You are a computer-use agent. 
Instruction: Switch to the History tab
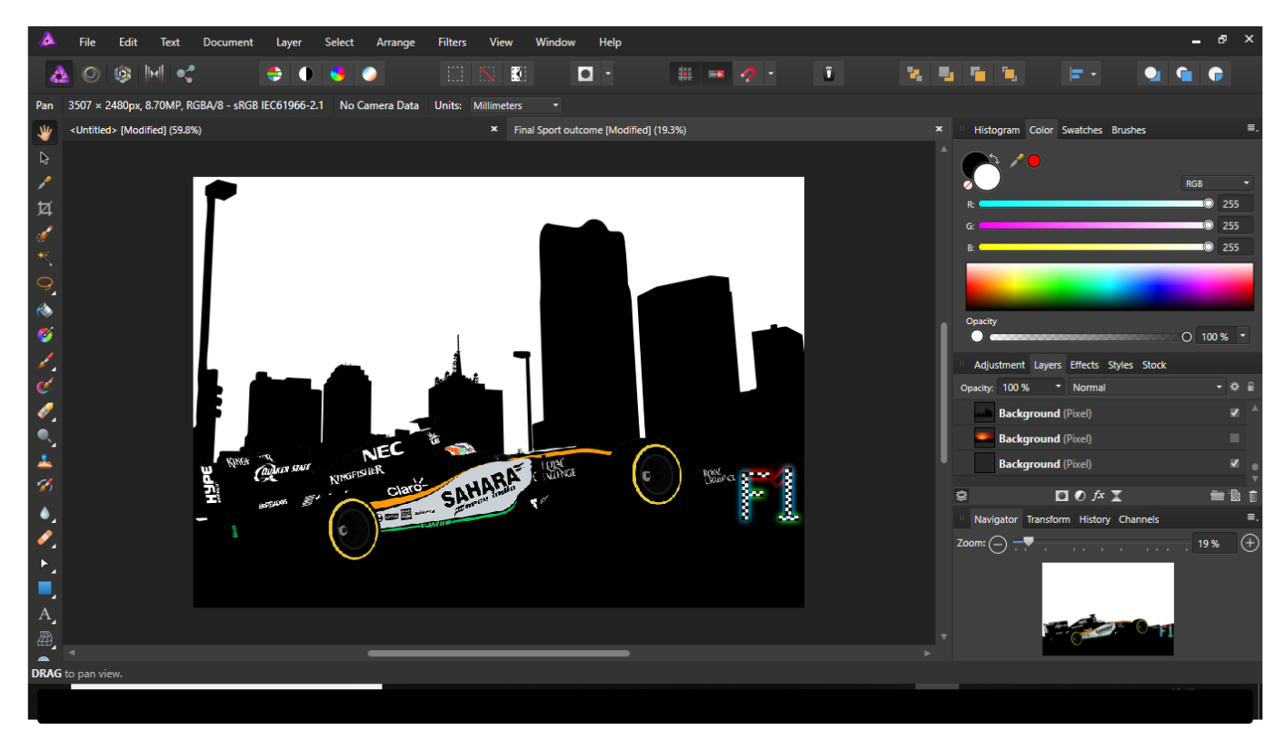pyautogui.click(x=1094, y=519)
